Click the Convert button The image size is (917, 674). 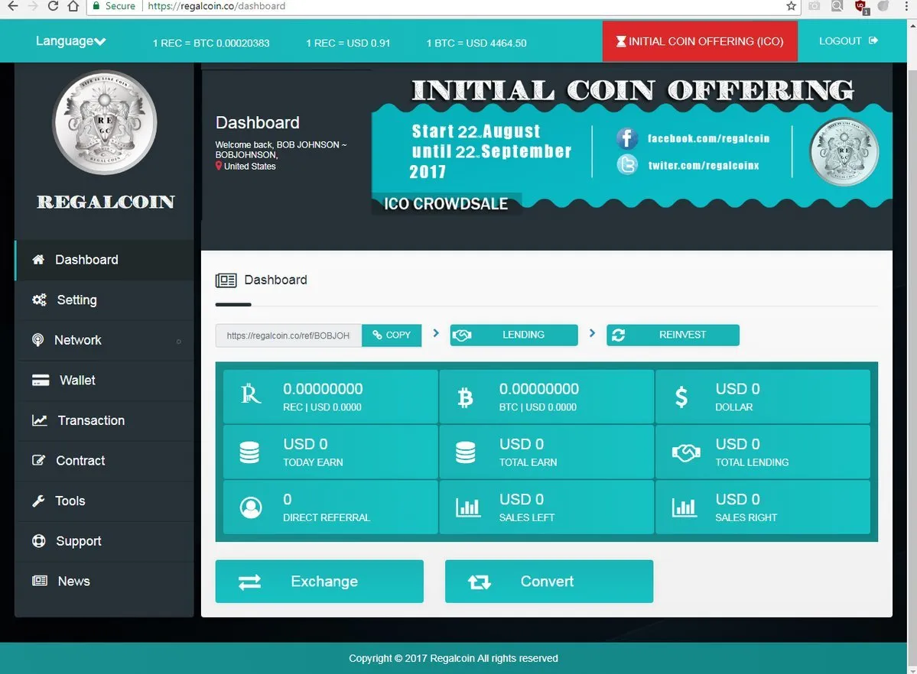coord(548,581)
